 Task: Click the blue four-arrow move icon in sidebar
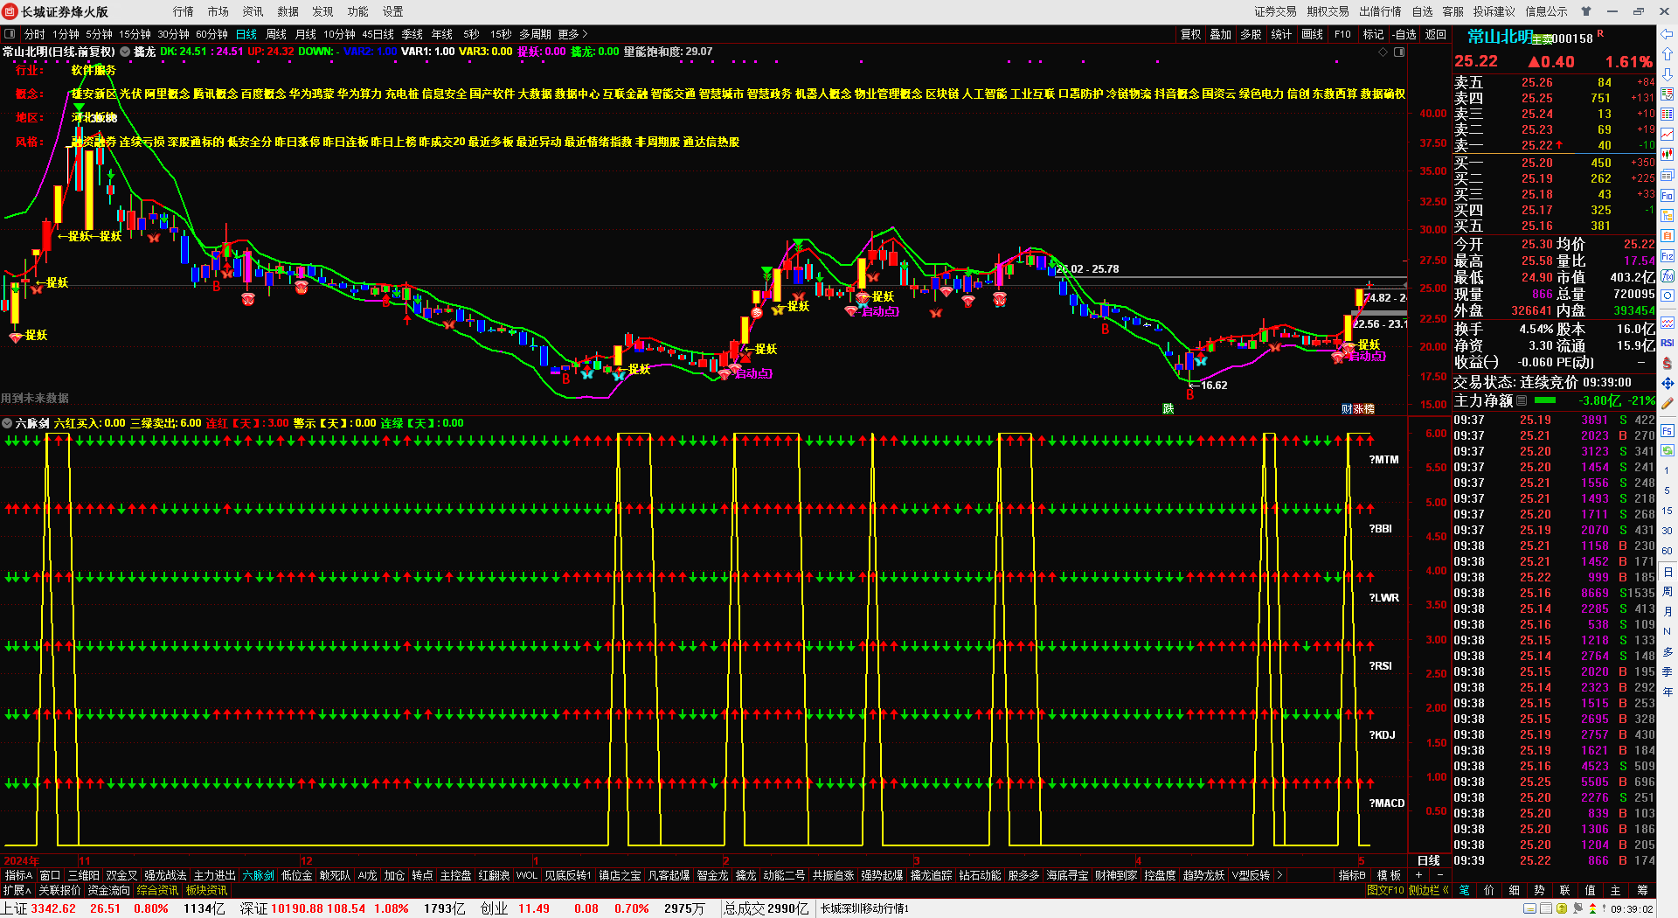(1668, 383)
